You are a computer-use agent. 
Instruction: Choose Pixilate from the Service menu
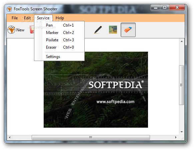coord(59,40)
